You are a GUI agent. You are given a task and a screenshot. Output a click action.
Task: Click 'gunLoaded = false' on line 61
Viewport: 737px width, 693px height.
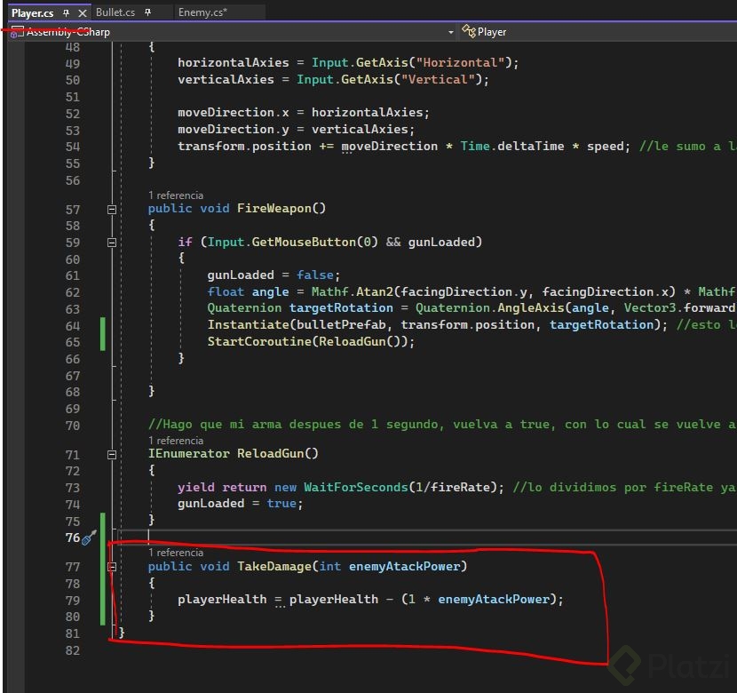(270, 275)
